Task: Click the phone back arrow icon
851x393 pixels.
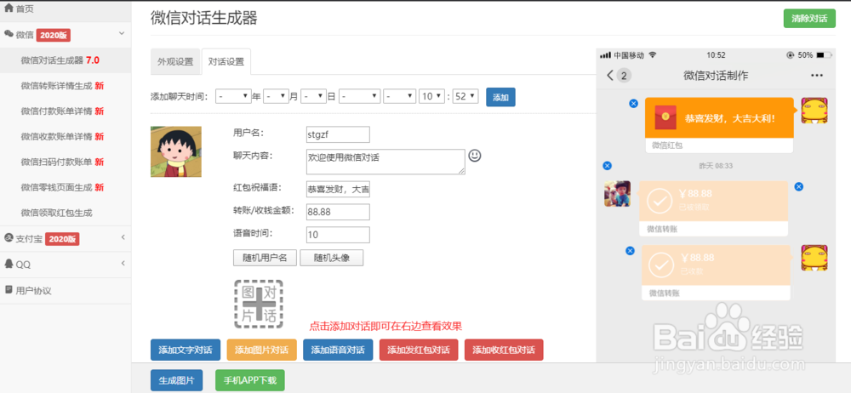Action: point(610,76)
